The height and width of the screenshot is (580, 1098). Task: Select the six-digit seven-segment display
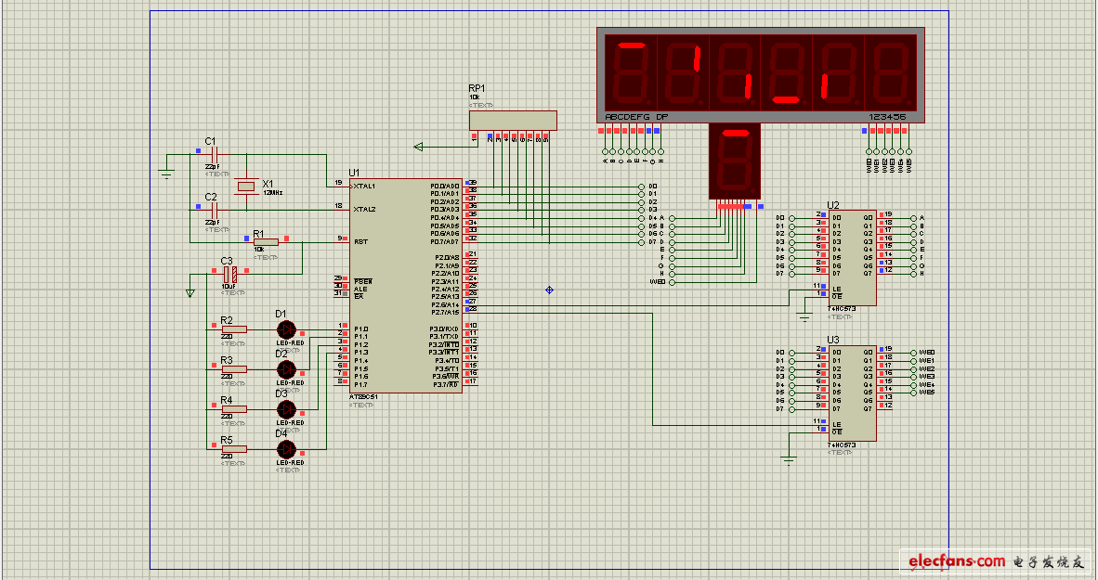(x=761, y=75)
